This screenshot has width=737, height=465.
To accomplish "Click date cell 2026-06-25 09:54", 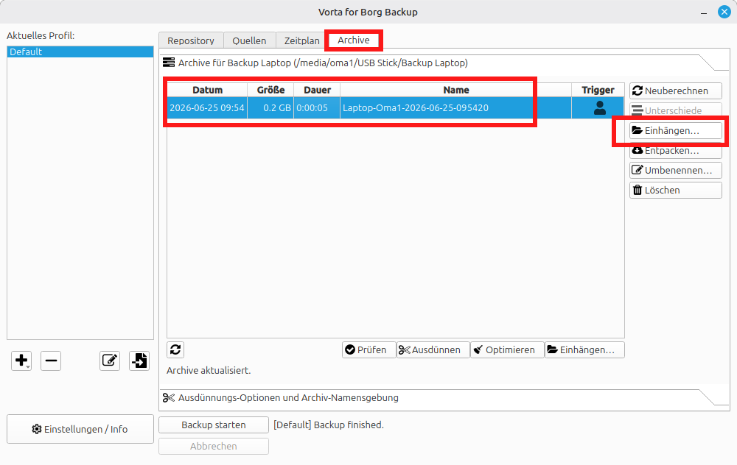I will (207, 108).
